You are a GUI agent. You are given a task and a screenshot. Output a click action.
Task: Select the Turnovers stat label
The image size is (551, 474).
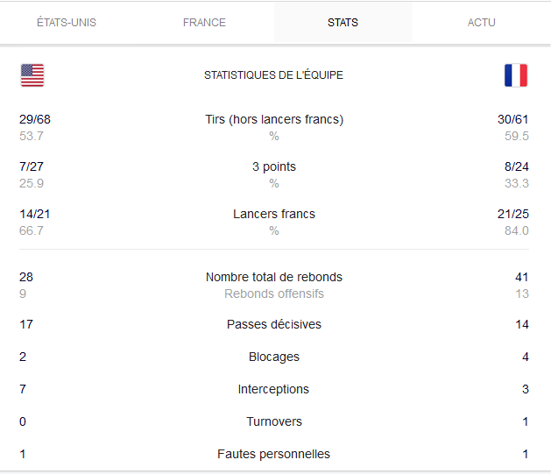[274, 421]
